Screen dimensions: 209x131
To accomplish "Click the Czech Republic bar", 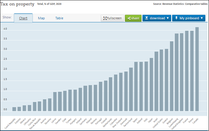I will (14, 109).
